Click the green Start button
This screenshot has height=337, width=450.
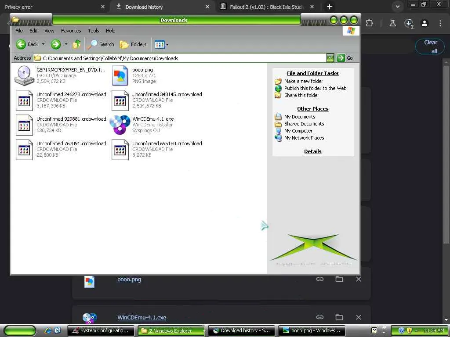click(x=20, y=331)
